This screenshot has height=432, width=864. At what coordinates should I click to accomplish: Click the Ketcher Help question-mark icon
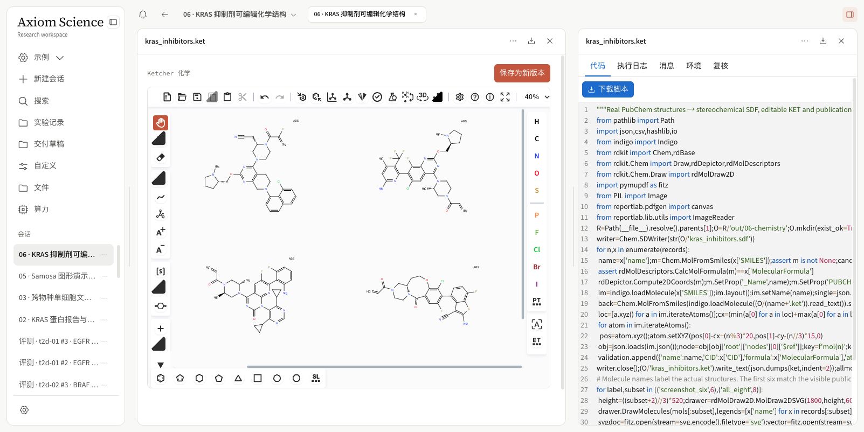(x=475, y=97)
